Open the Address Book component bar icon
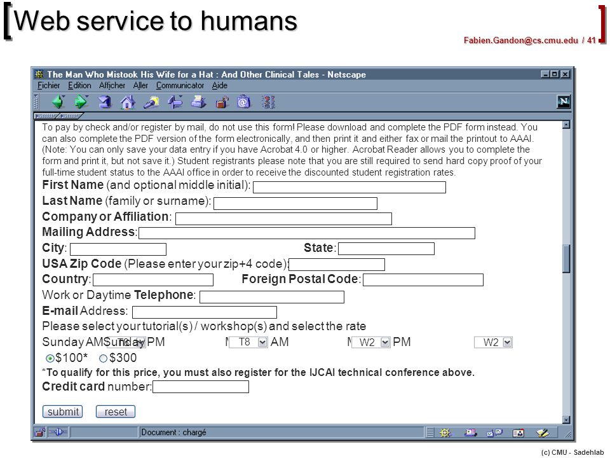 518,433
